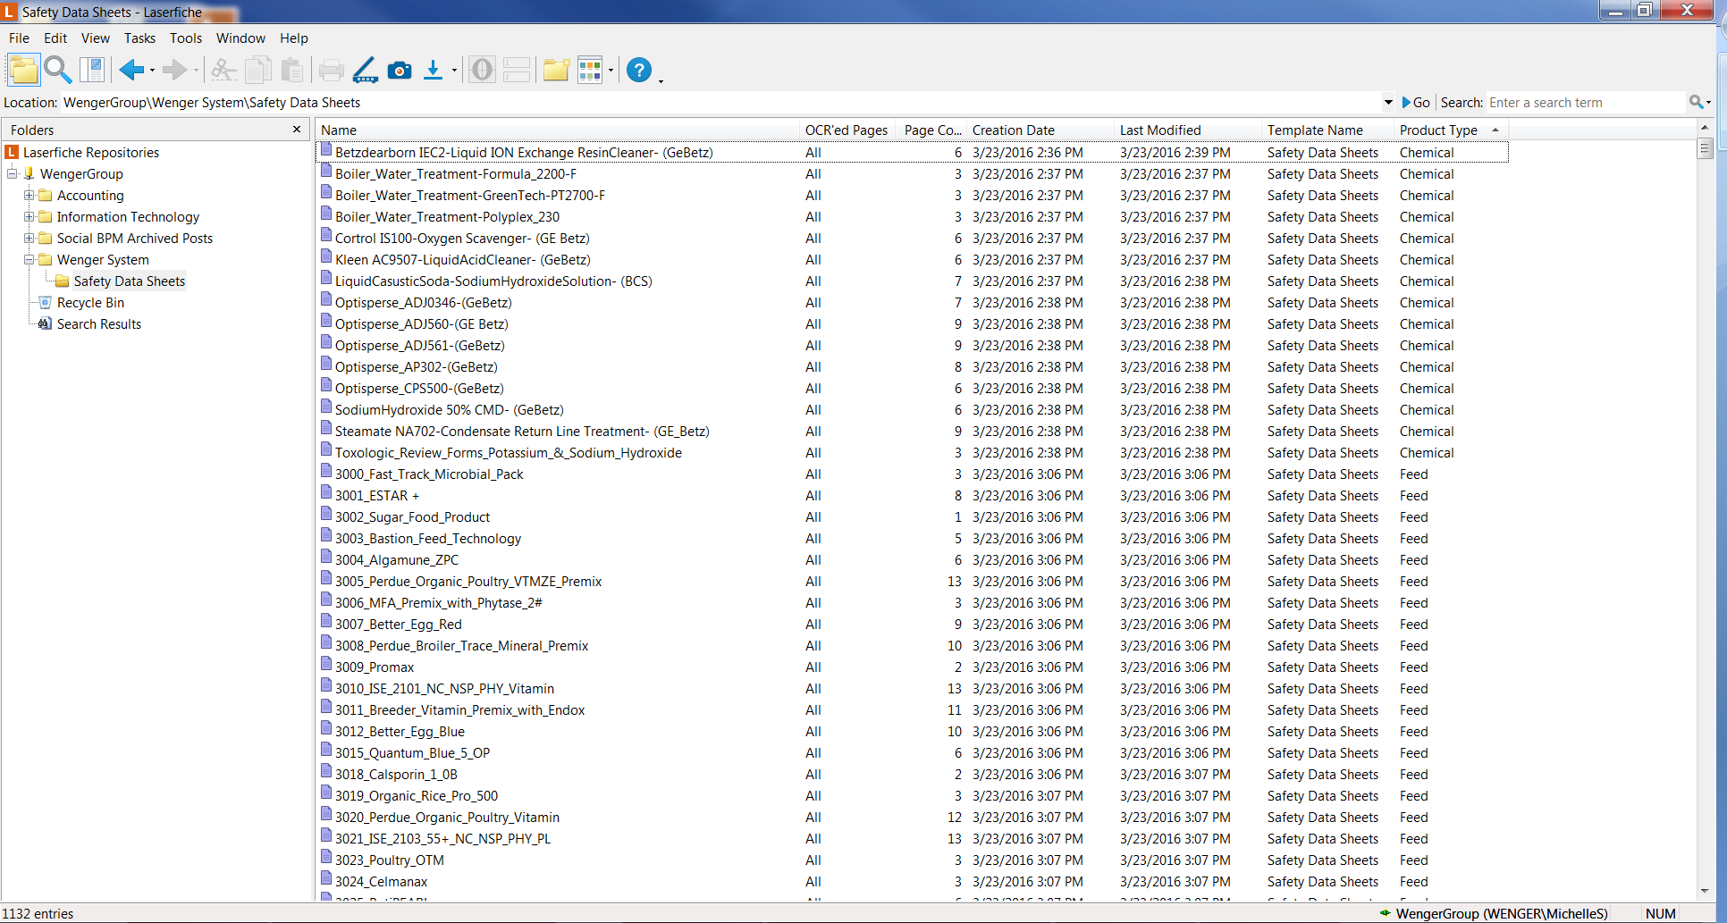Go back with the blue arrow
The width and height of the screenshot is (1727, 923).
tap(131, 70)
